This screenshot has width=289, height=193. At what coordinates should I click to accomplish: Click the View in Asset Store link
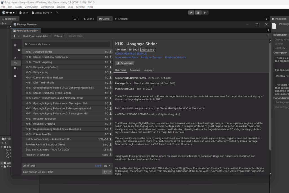pyautogui.click(x=126, y=57)
